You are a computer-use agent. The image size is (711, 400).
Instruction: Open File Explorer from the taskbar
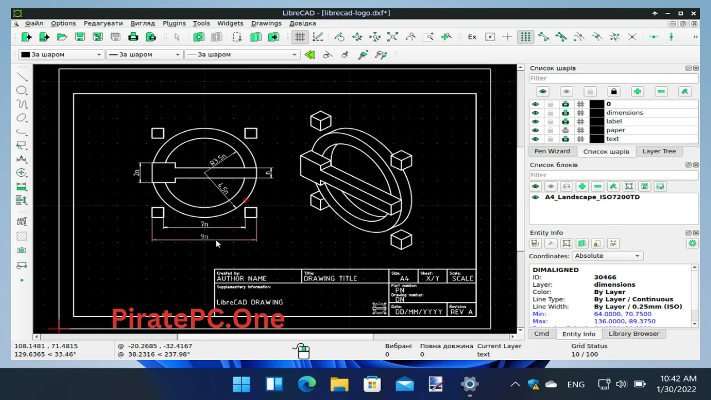pos(339,384)
